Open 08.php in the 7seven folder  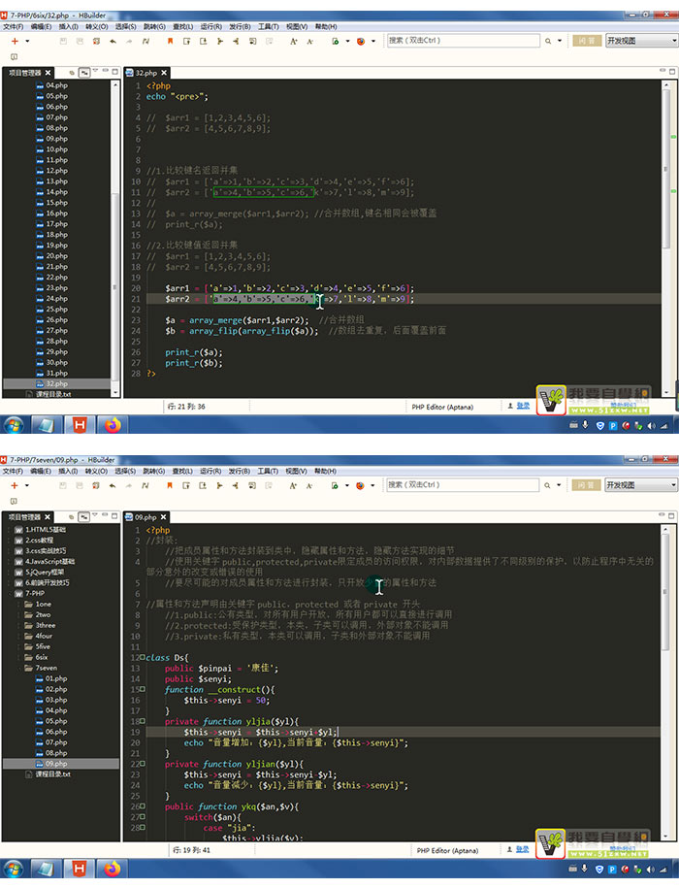point(56,753)
